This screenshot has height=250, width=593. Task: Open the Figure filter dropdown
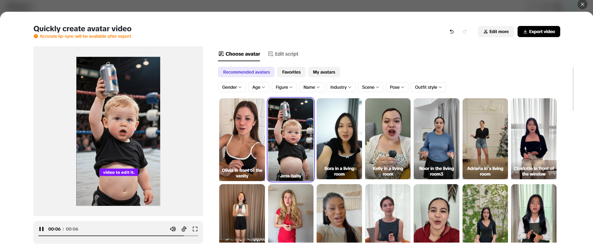(x=284, y=87)
